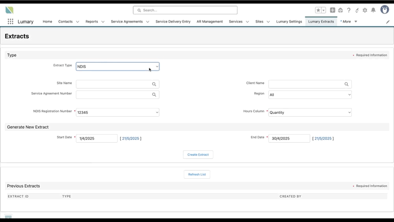This screenshot has height=222, width=394.
Task: Open the More navigation dropdown
Action: click(349, 22)
